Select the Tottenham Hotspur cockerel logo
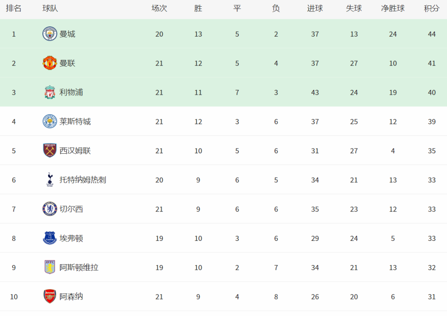Screen dimensions: 447x316 (50, 180)
